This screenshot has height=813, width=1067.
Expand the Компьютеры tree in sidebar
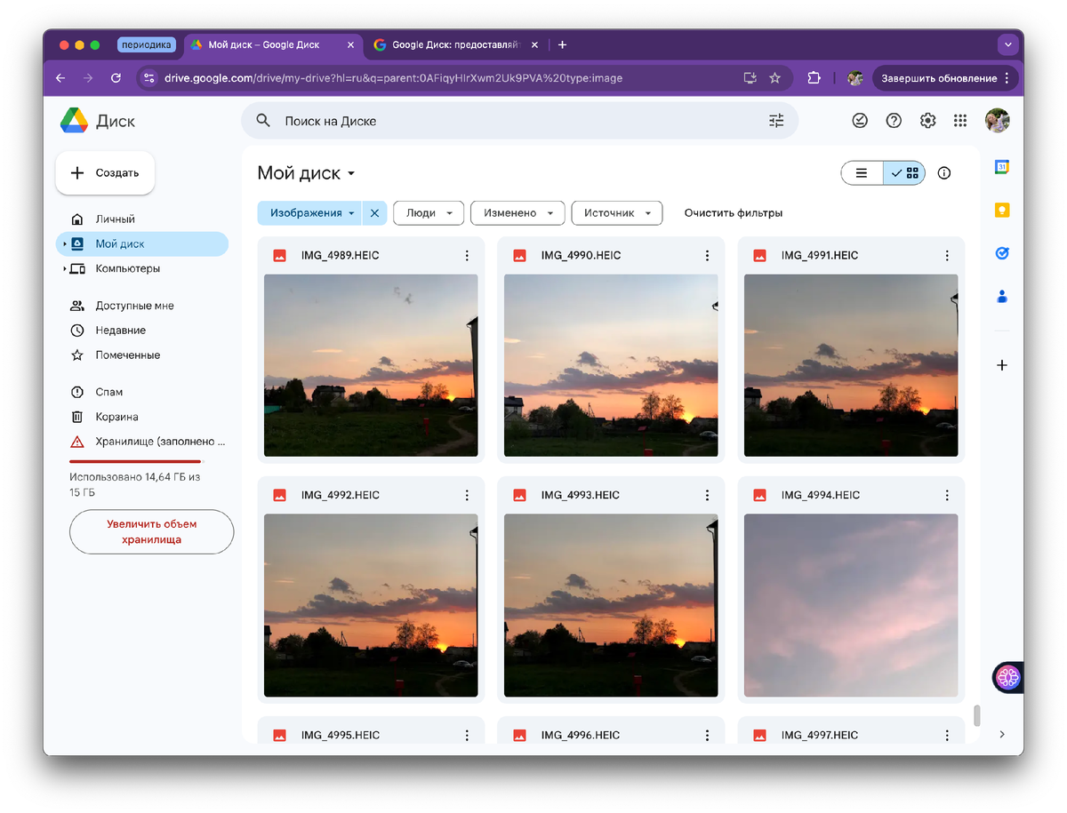(64, 269)
